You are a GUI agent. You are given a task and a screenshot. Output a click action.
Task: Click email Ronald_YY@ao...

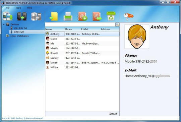pyautogui.click(x=91, y=53)
